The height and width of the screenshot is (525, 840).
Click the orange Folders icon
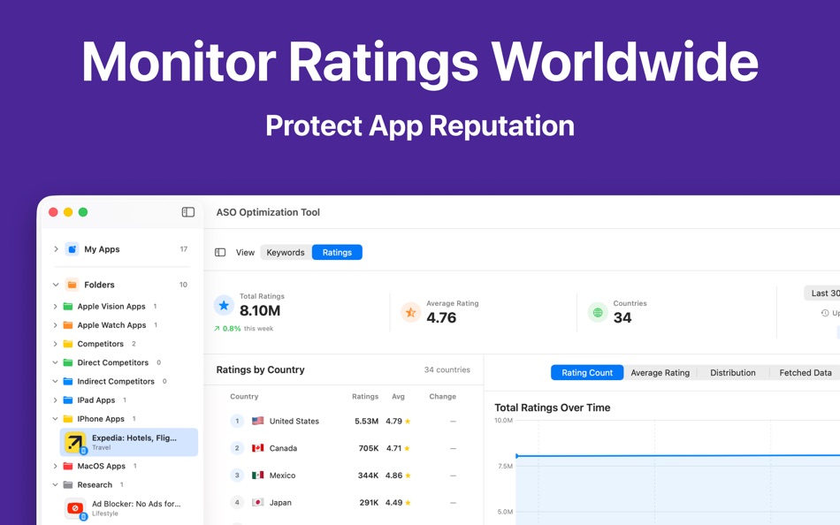[72, 285]
